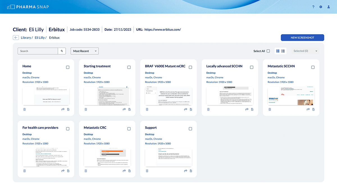Open the Most Recent sort dropdown
This screenshot has width=337, height=195.
(x=85, y=51)
